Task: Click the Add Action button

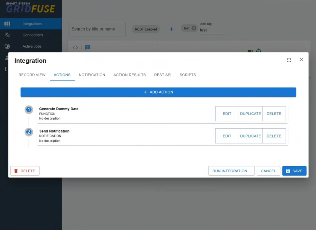Action: pyautogui.click(x=158, y=92)
